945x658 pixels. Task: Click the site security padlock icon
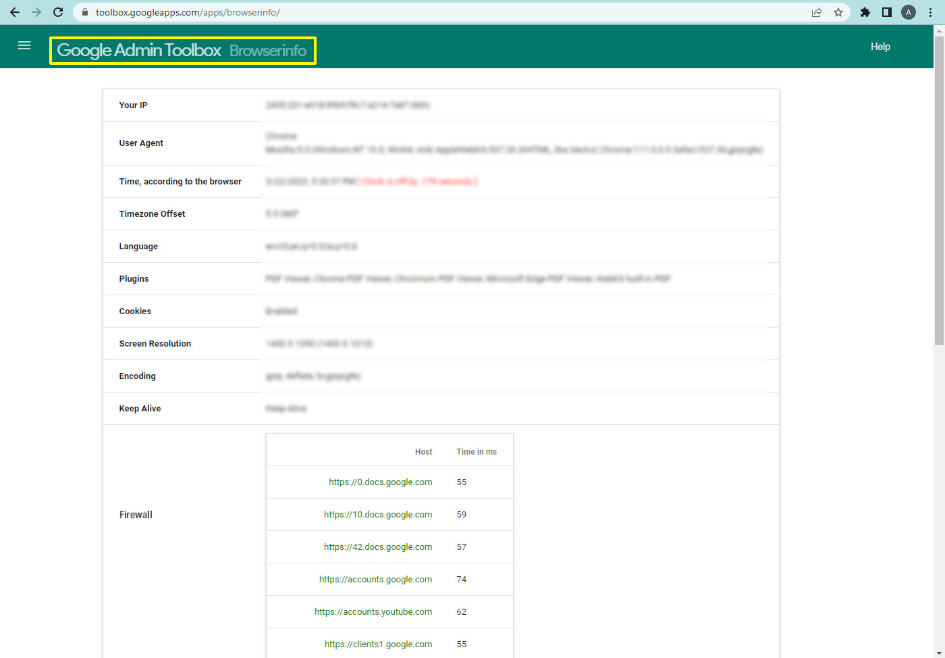coord(84,11)
